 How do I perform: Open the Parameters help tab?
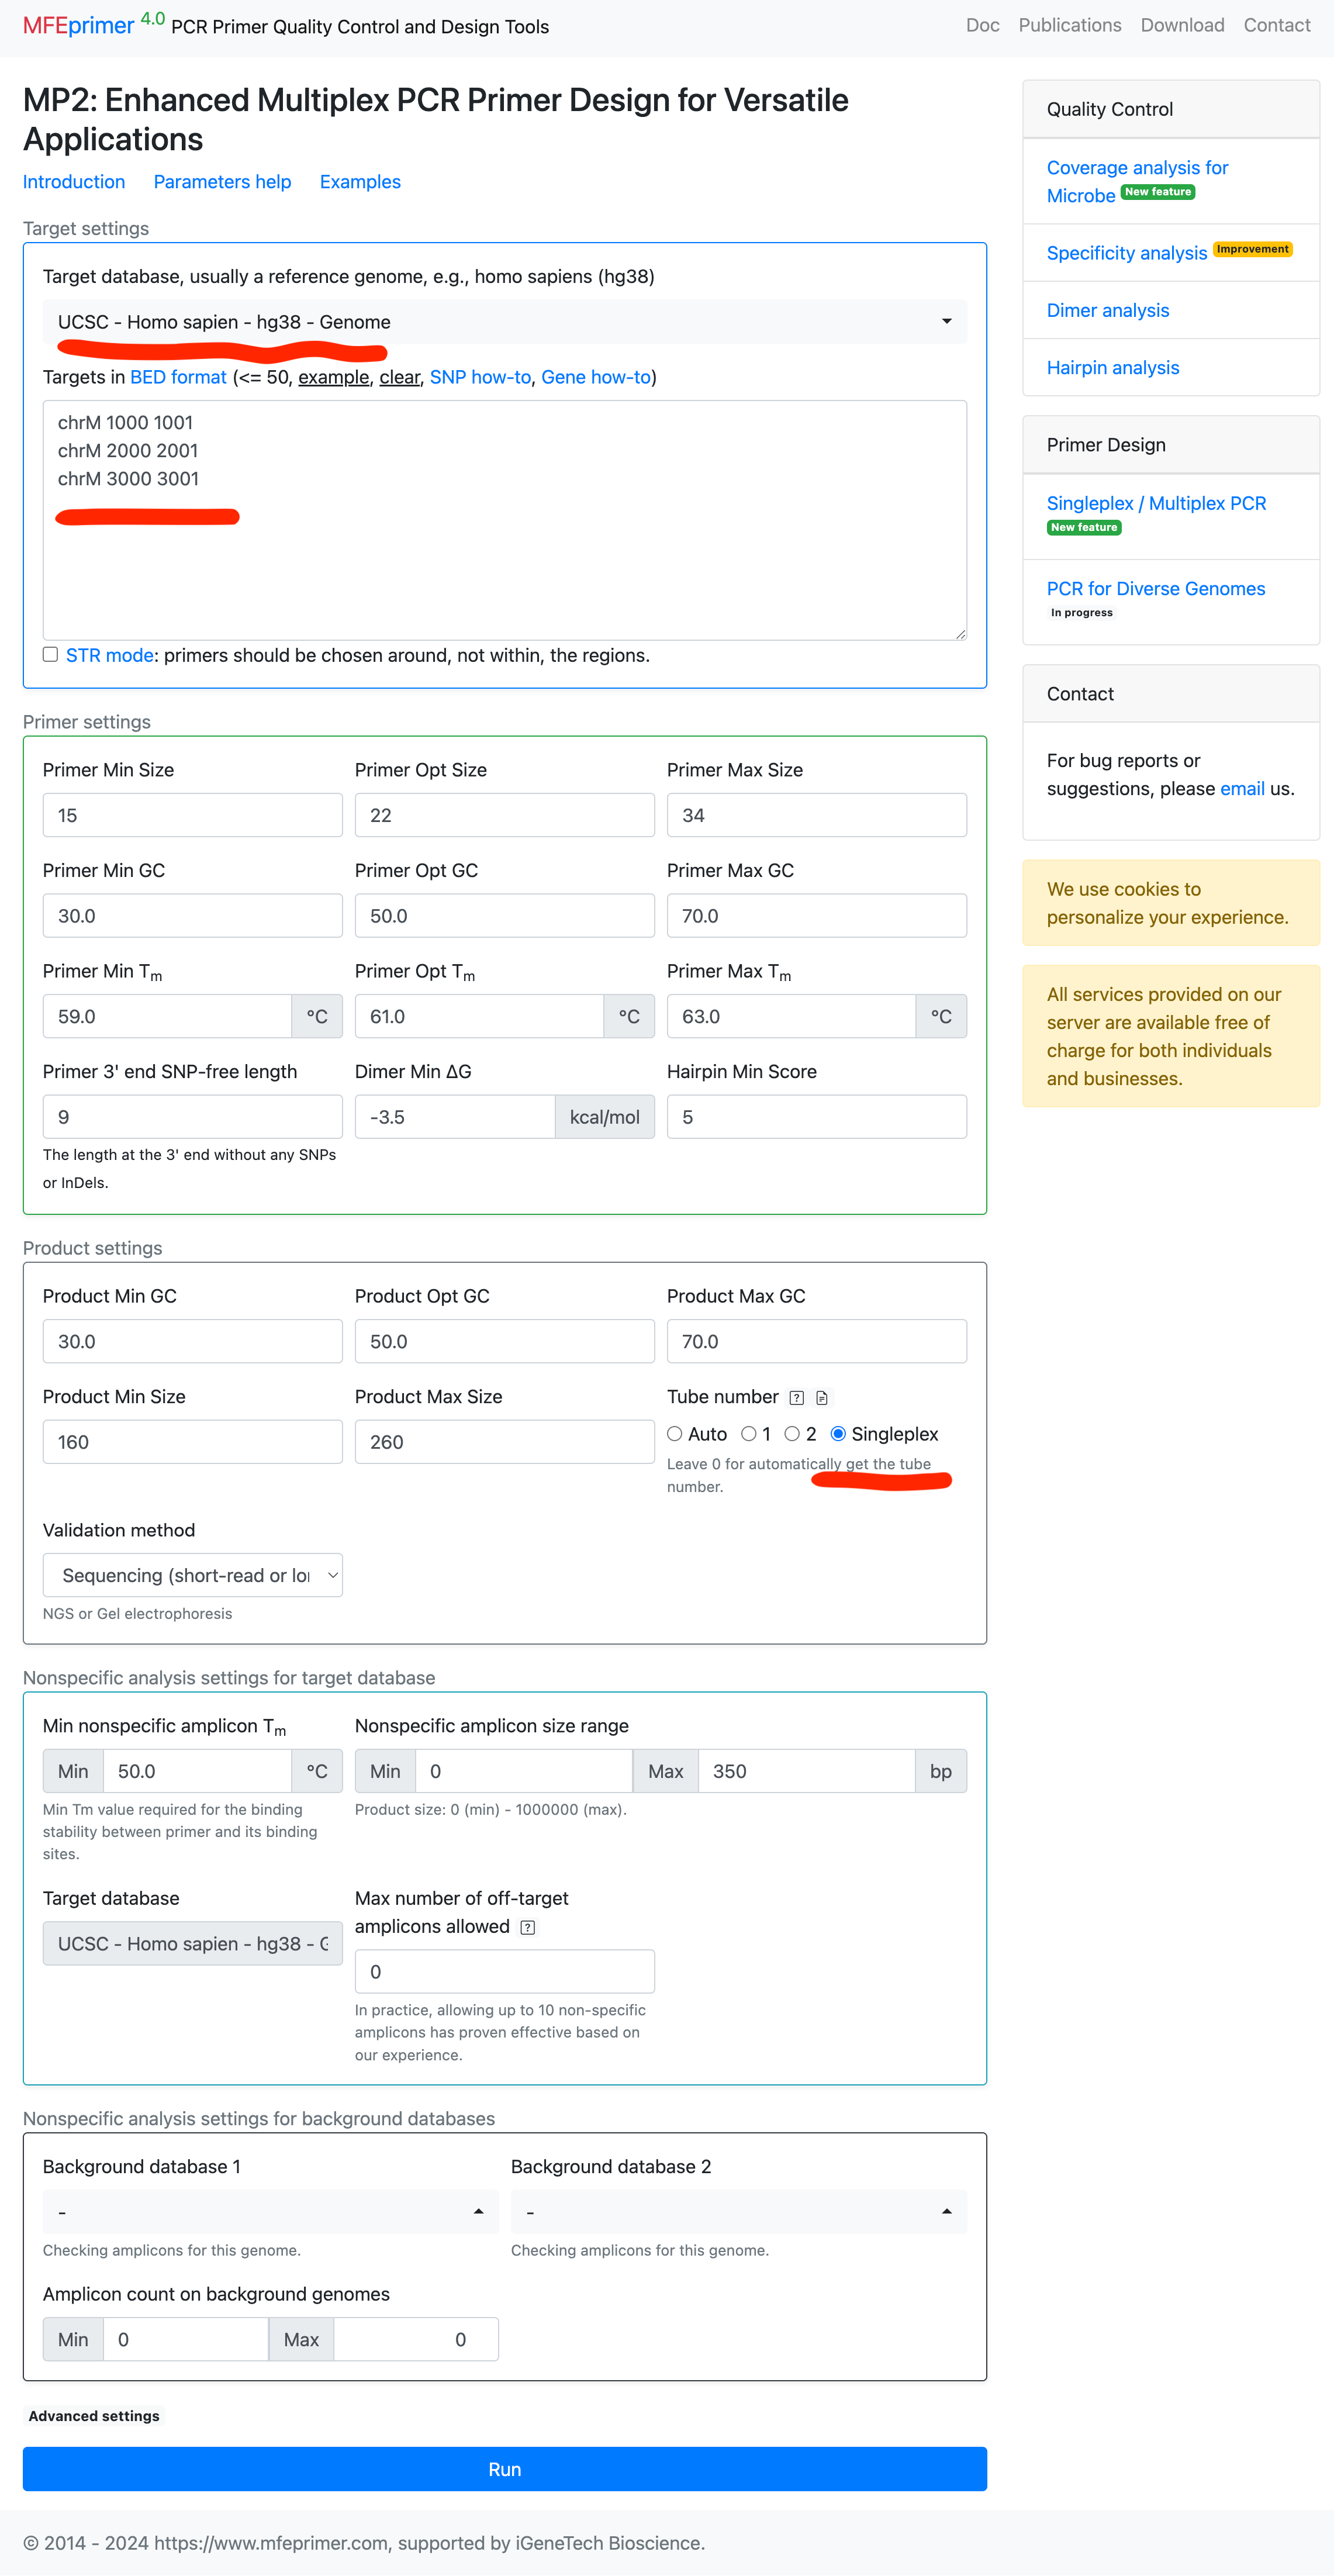coord(222,182)
